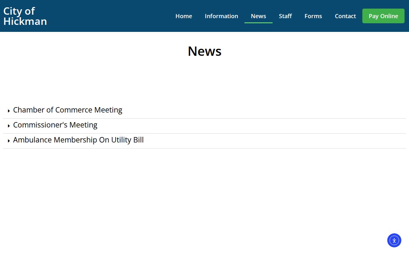Image resolution: width=409 pixels, height=255 pixels.
Task: Select the News menu item
Action: 259,16
